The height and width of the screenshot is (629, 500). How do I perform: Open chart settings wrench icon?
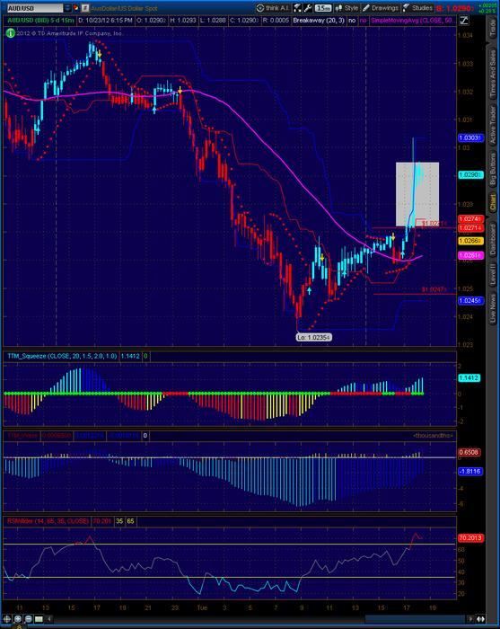point(308,8)
